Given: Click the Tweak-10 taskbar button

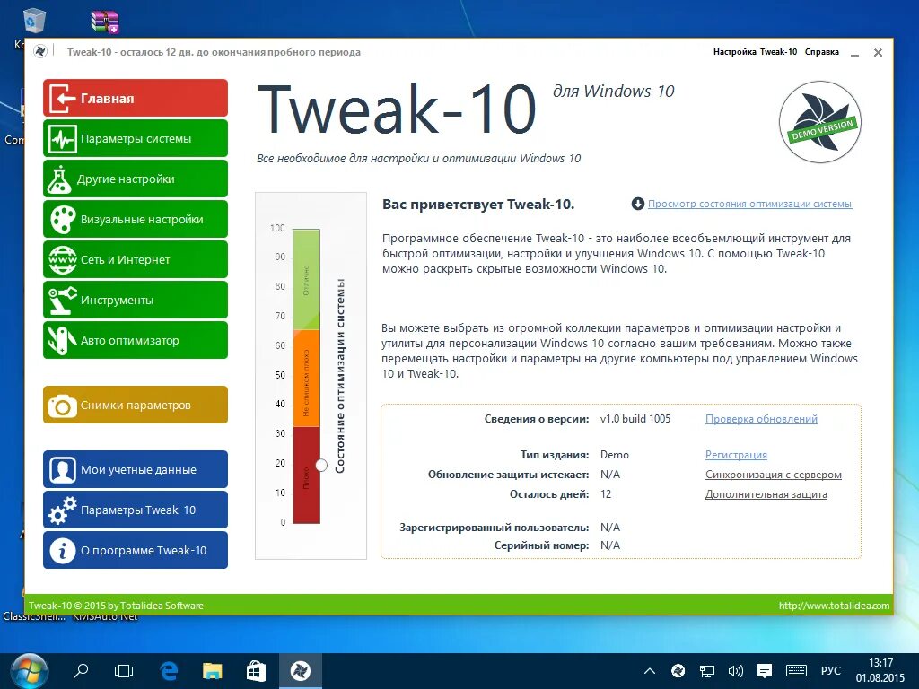Looking at the screenshot, I should (x=300, y=671).
